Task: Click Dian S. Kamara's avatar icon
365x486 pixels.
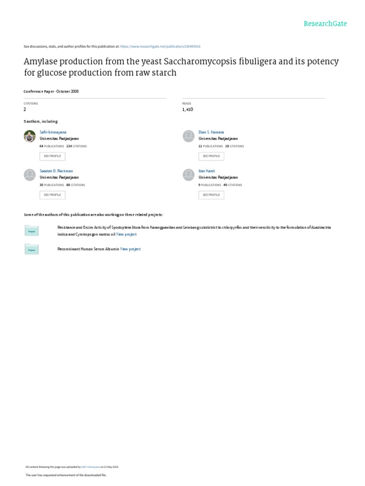Action: tap(189, 136)
